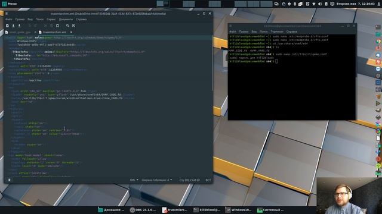Click the undo arrow in editor toolbar
The width and height of the screenshot is (382, 214).
pos(30,26)
